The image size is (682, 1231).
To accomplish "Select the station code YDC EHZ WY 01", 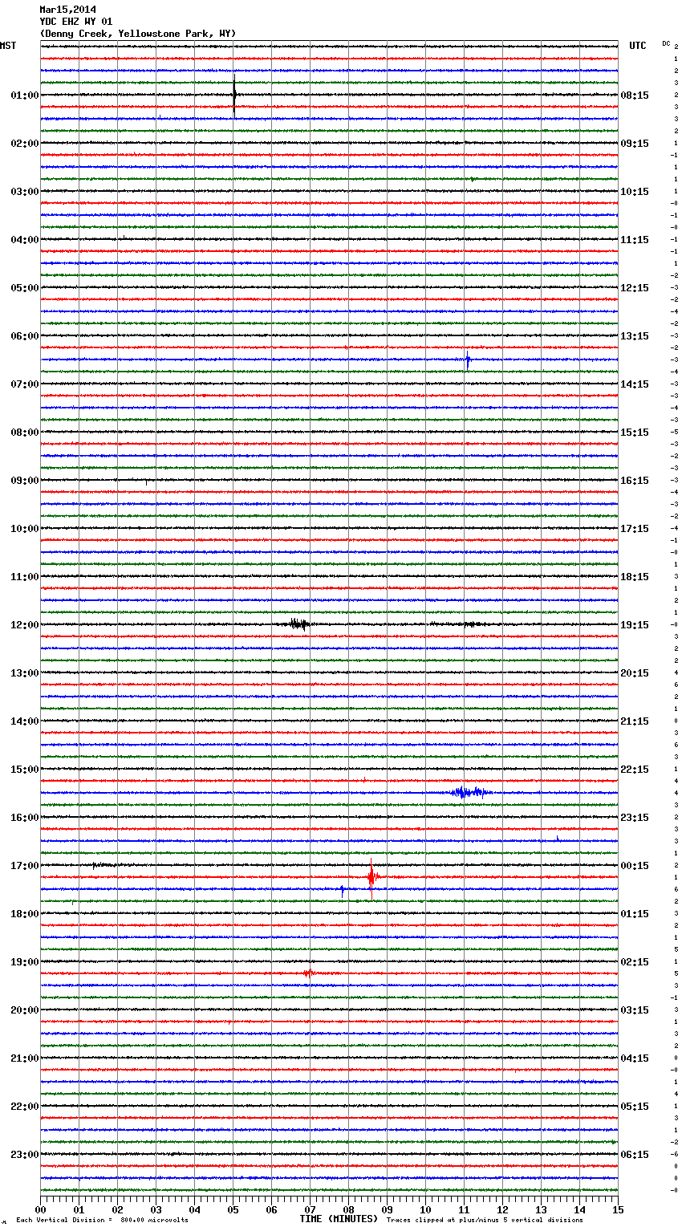I will pos(76,22).
